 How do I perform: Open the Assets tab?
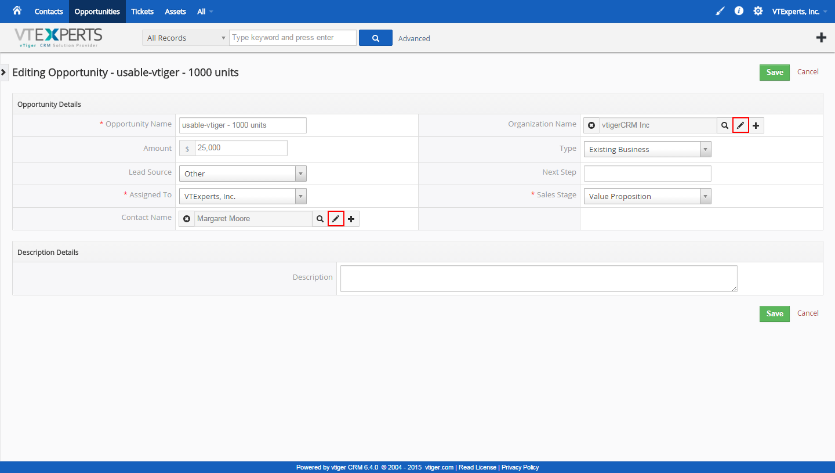[x=176, y=12]
